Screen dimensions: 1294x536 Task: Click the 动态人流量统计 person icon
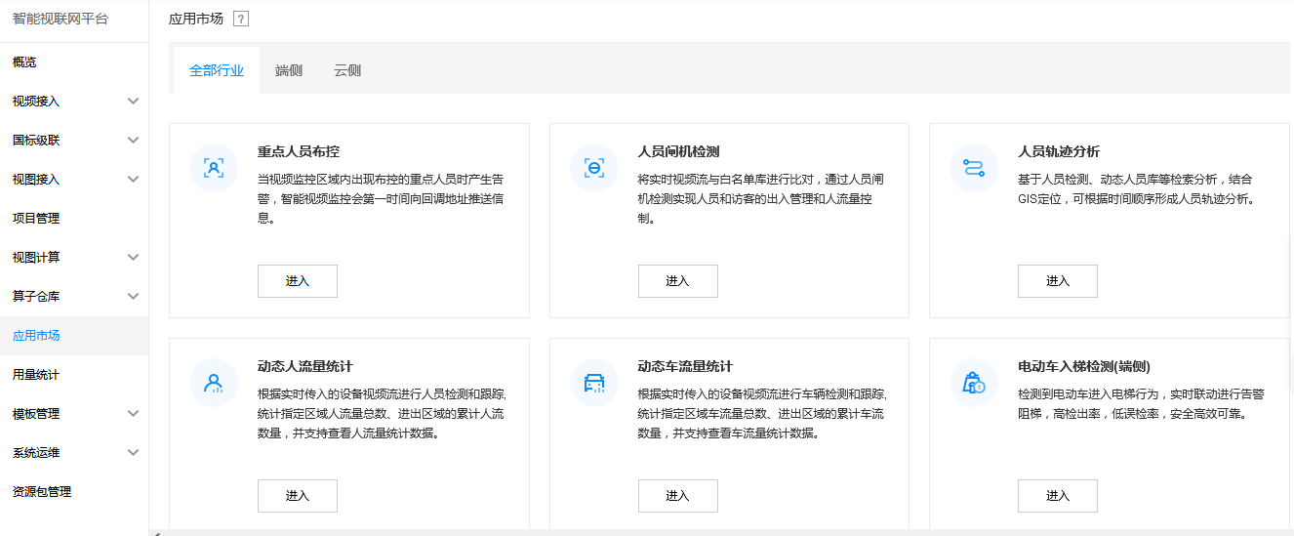(x=214, y=383)
